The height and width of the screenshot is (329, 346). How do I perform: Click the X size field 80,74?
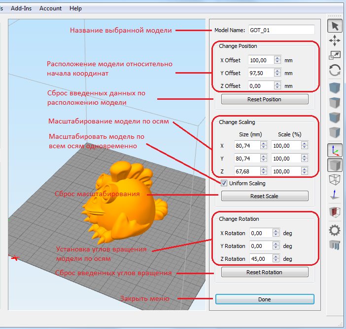tap(247, 146)
